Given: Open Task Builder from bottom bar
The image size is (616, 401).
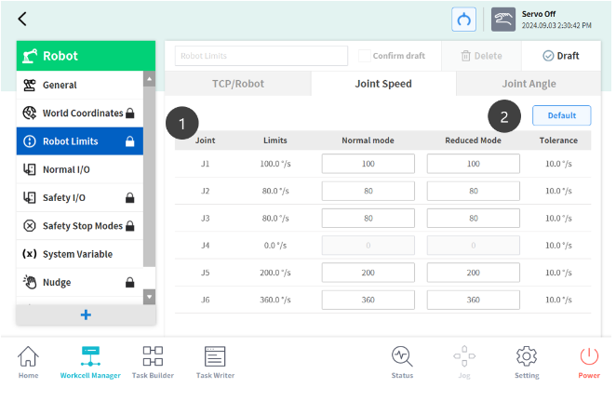Looking at the screenshot, I should [152, 362].
